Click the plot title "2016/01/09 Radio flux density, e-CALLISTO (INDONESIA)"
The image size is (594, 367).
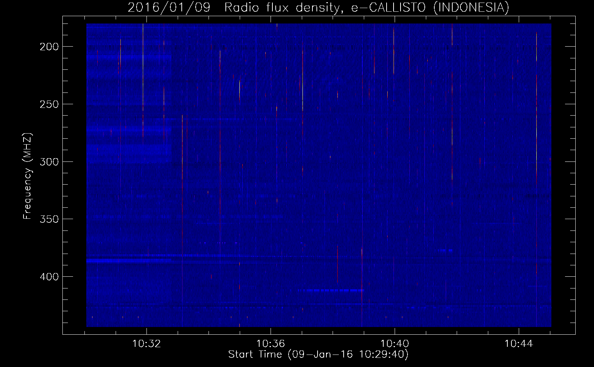(318, 7)
